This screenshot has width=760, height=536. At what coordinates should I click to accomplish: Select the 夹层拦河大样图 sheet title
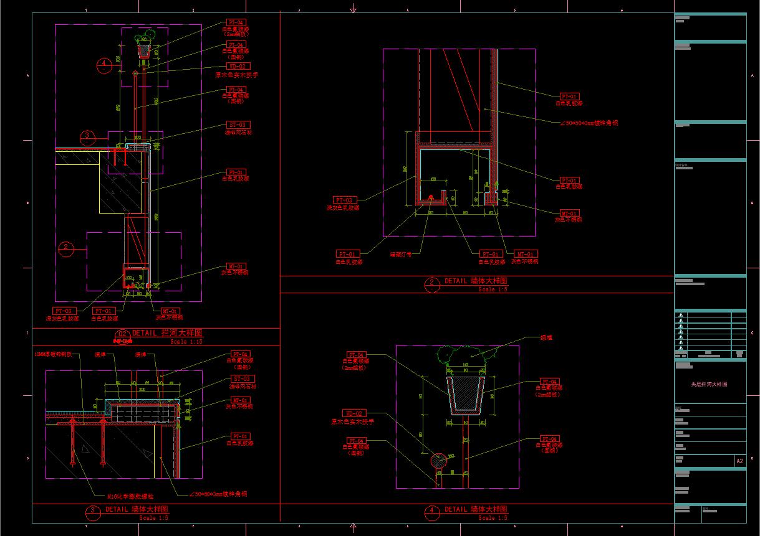click(709, 385)
